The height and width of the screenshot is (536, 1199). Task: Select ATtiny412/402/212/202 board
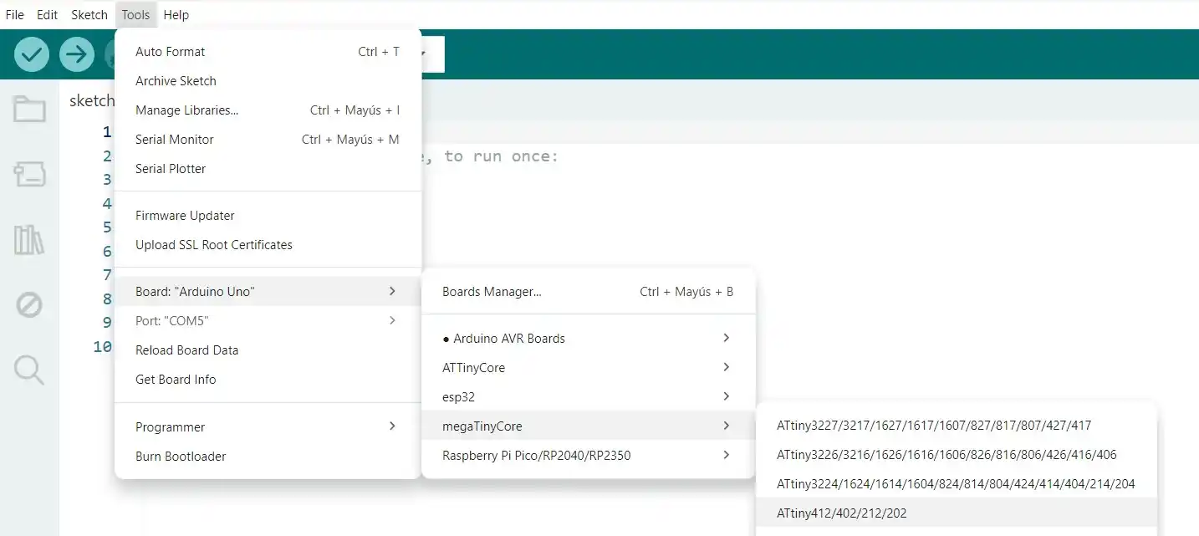pos(957,513)
